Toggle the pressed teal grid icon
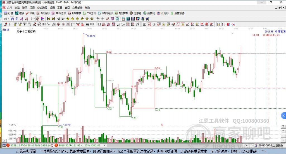Screen dimensions: 286x154 117,19
